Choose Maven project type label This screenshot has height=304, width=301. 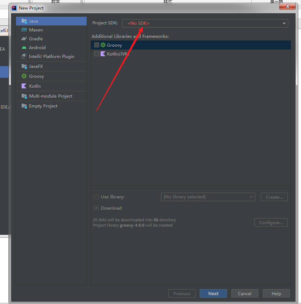pos(36,30)
